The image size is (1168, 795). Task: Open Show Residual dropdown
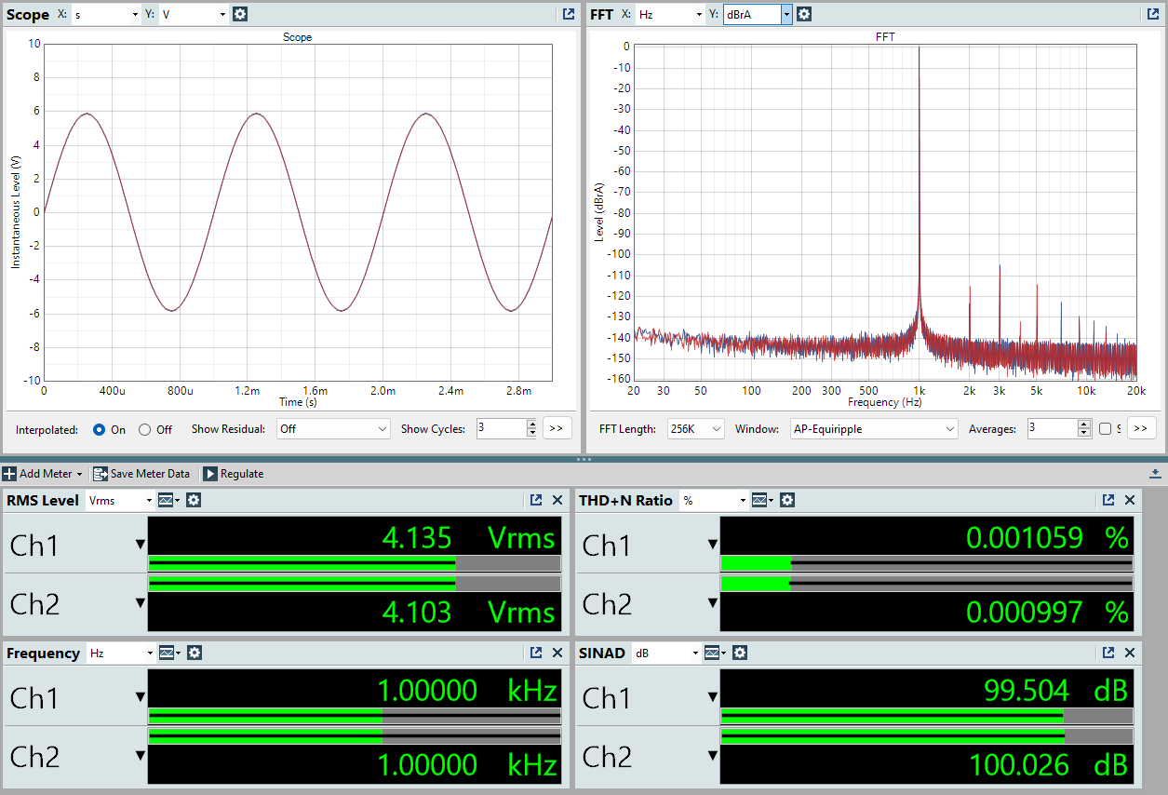[333, 429]
